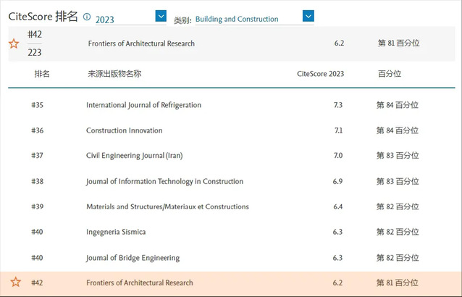Sort by 百分位 column header
The height and width of the screenshot is (297, 462).
(389, 74)
